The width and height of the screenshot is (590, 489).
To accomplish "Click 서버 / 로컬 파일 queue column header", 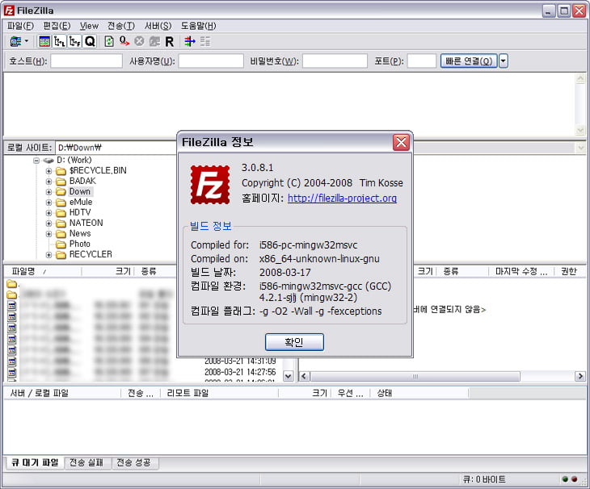I will point(62,393).
